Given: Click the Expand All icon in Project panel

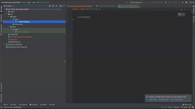Looking at the screenshot, I should point(53,6).
